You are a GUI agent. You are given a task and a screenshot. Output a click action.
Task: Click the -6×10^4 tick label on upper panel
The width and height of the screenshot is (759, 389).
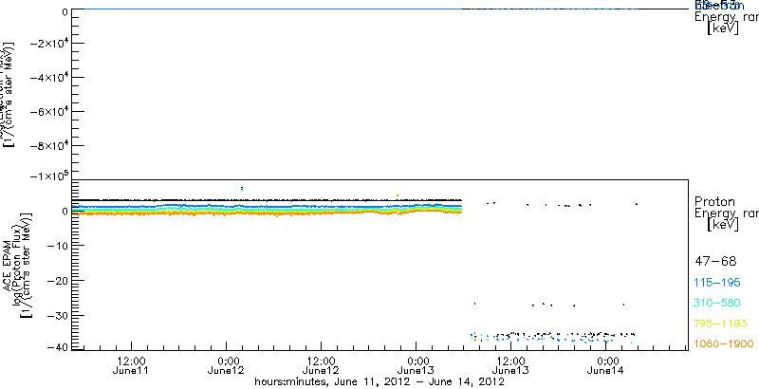click(x=48, y=111)
